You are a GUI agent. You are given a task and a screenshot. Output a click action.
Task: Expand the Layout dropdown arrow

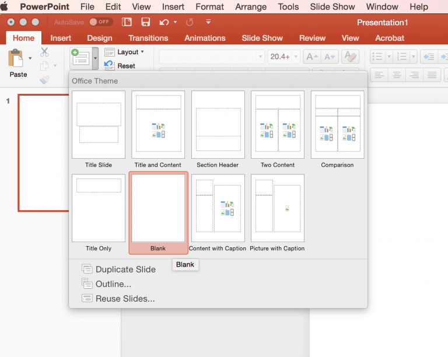pos(142,52)
